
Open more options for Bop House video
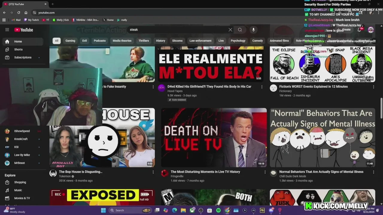(x=153, y=172)
